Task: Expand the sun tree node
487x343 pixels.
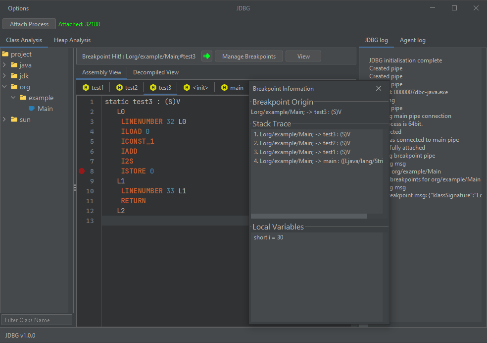Action: (x=4, y=119)
